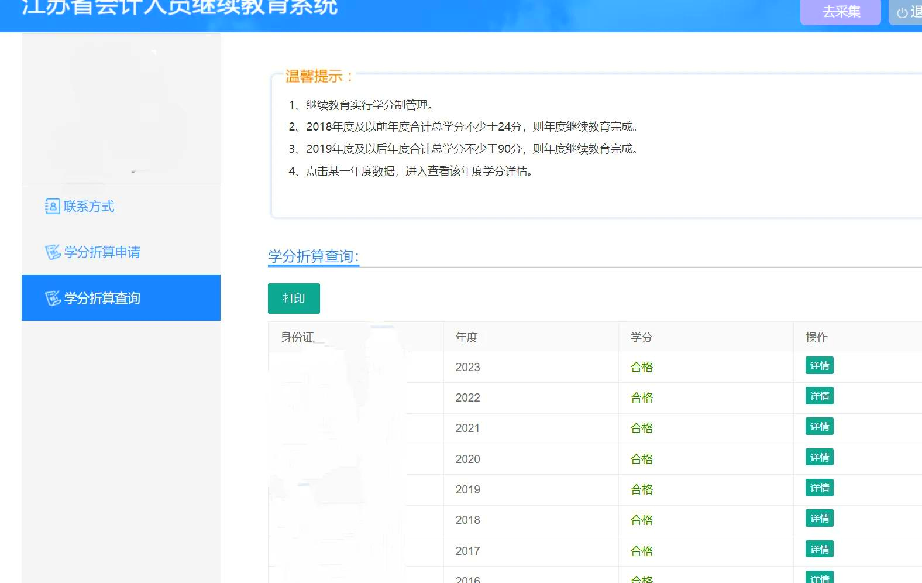
Task: Click the blurred profile photo area
Action: (121, 108)
